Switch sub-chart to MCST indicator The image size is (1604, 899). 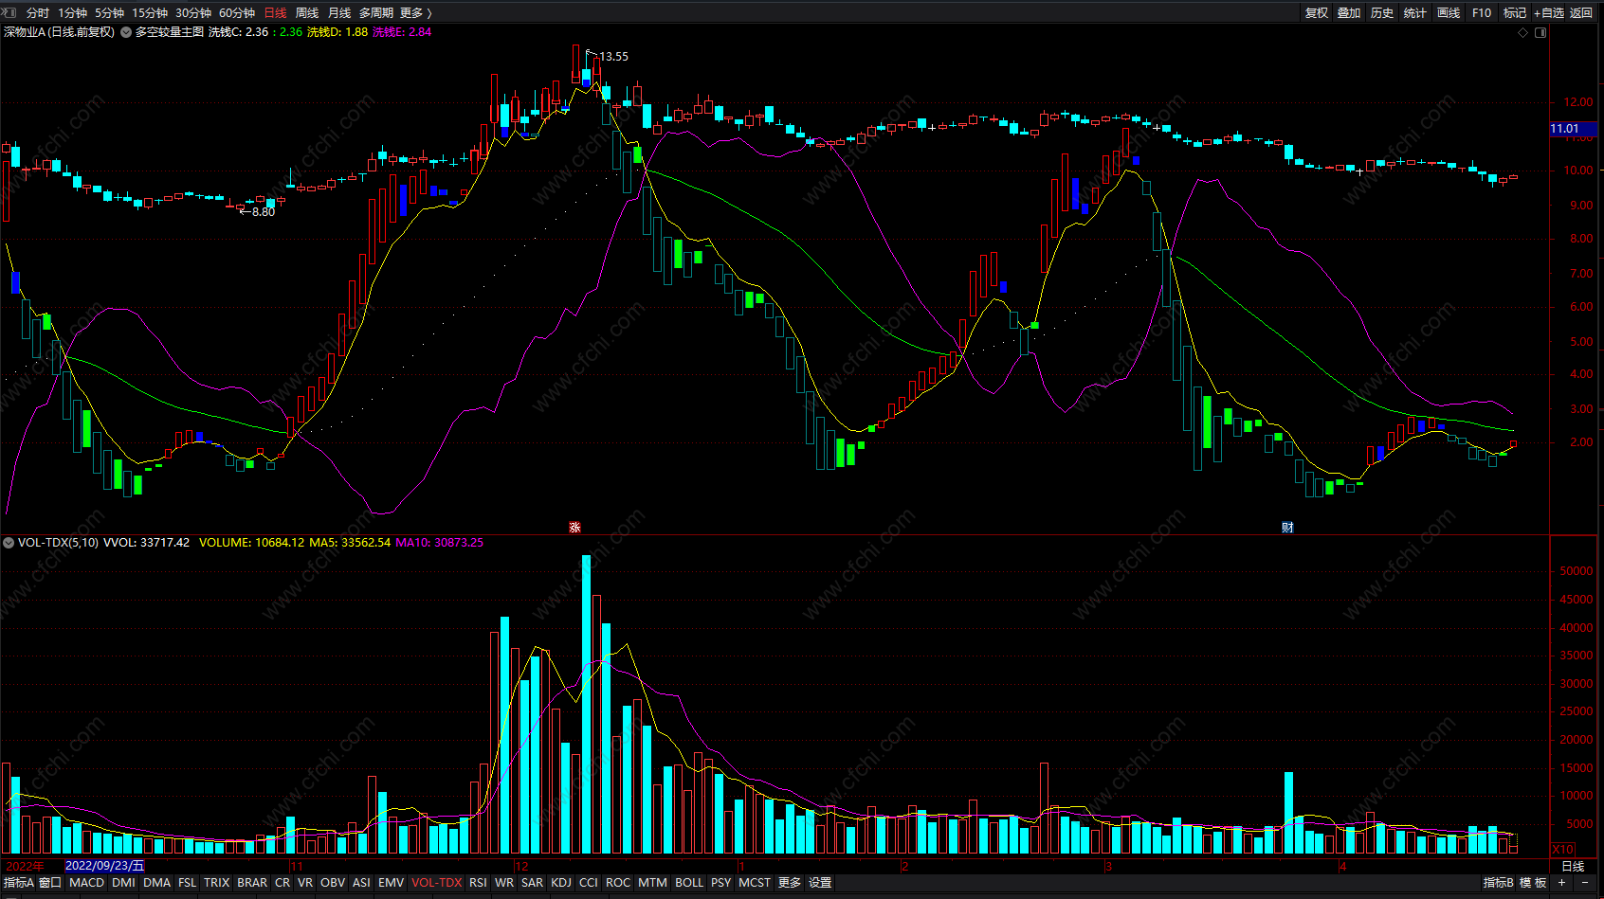tap(755, 883)
